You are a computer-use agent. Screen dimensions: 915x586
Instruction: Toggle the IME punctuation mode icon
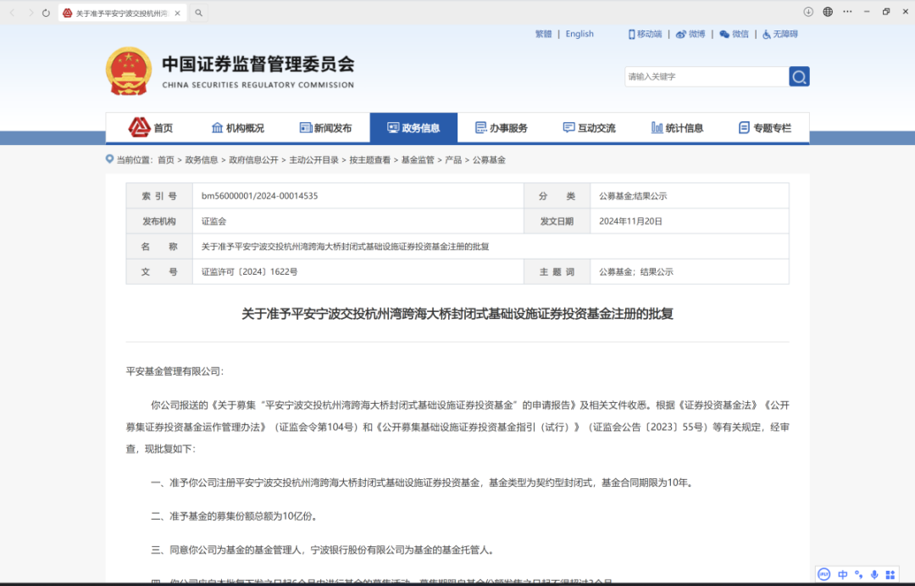858,574
